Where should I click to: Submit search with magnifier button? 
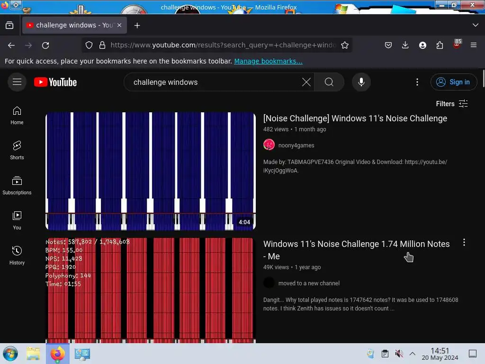point(329,82)
